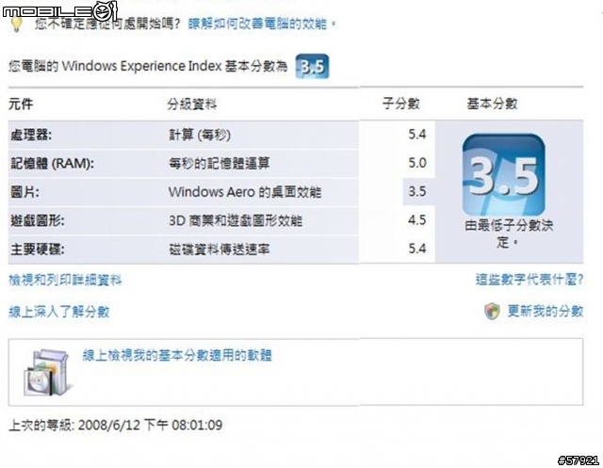This screenshot has height=468, width=603.
Task: Click the Windows Experience Index heading text
Action: (x=148, y=66)
